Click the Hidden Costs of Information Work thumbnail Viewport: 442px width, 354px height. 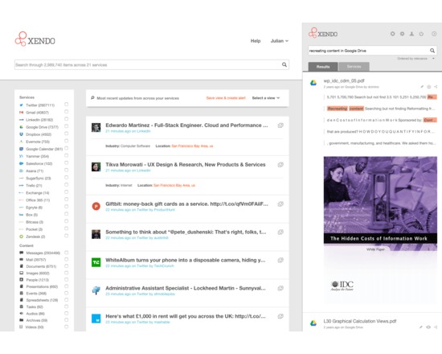pyautogui.click(x=380, y=230)
